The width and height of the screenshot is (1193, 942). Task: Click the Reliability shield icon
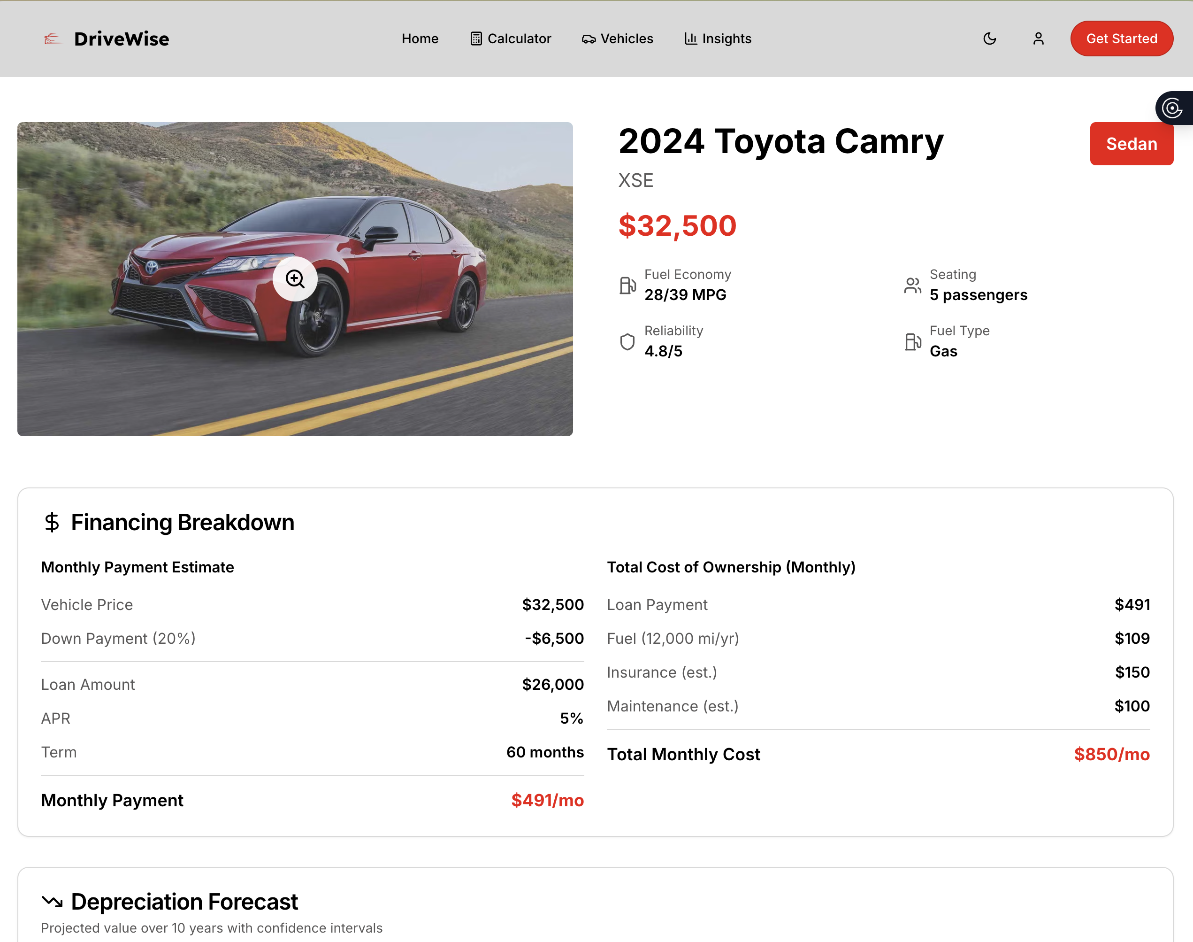pos(627,341)
